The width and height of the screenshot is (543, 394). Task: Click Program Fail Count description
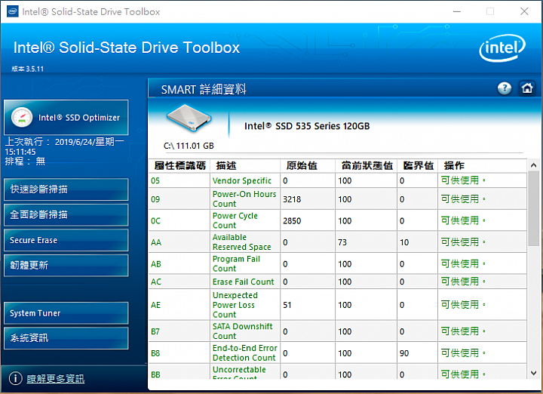point(236,263)
